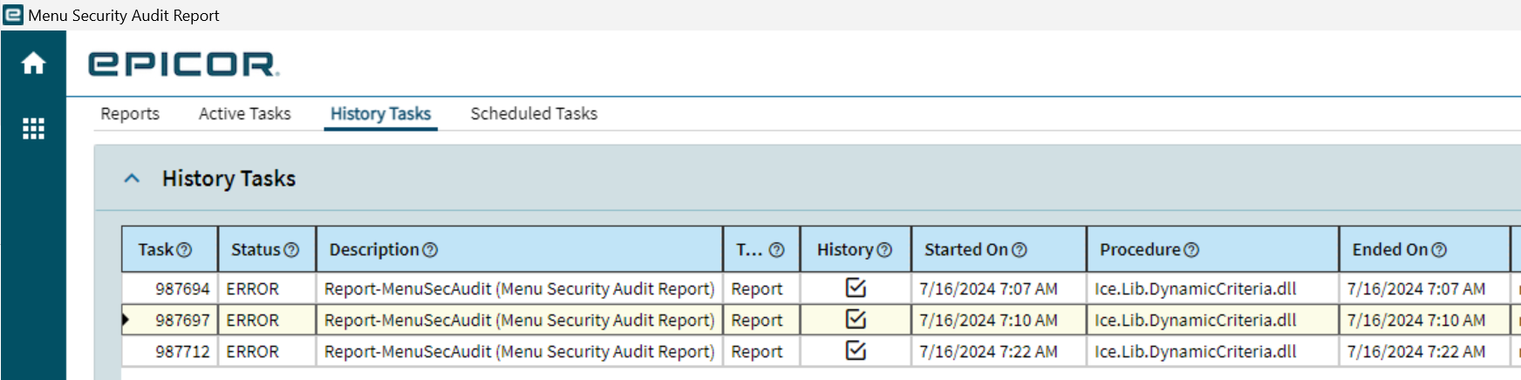Select row arrow indicator for task 987697
The height and width of the screenshot is (380, 1521).
(x=126, y=320)
